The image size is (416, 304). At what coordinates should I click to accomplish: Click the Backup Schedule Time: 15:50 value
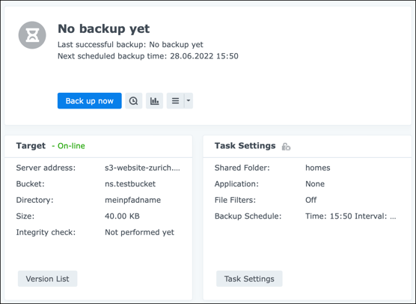pyautogui.click(x=350, y=216)
